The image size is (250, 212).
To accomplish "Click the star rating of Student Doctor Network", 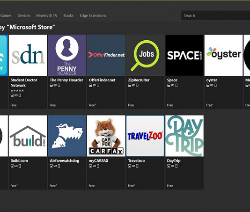I will pos(17,90).
